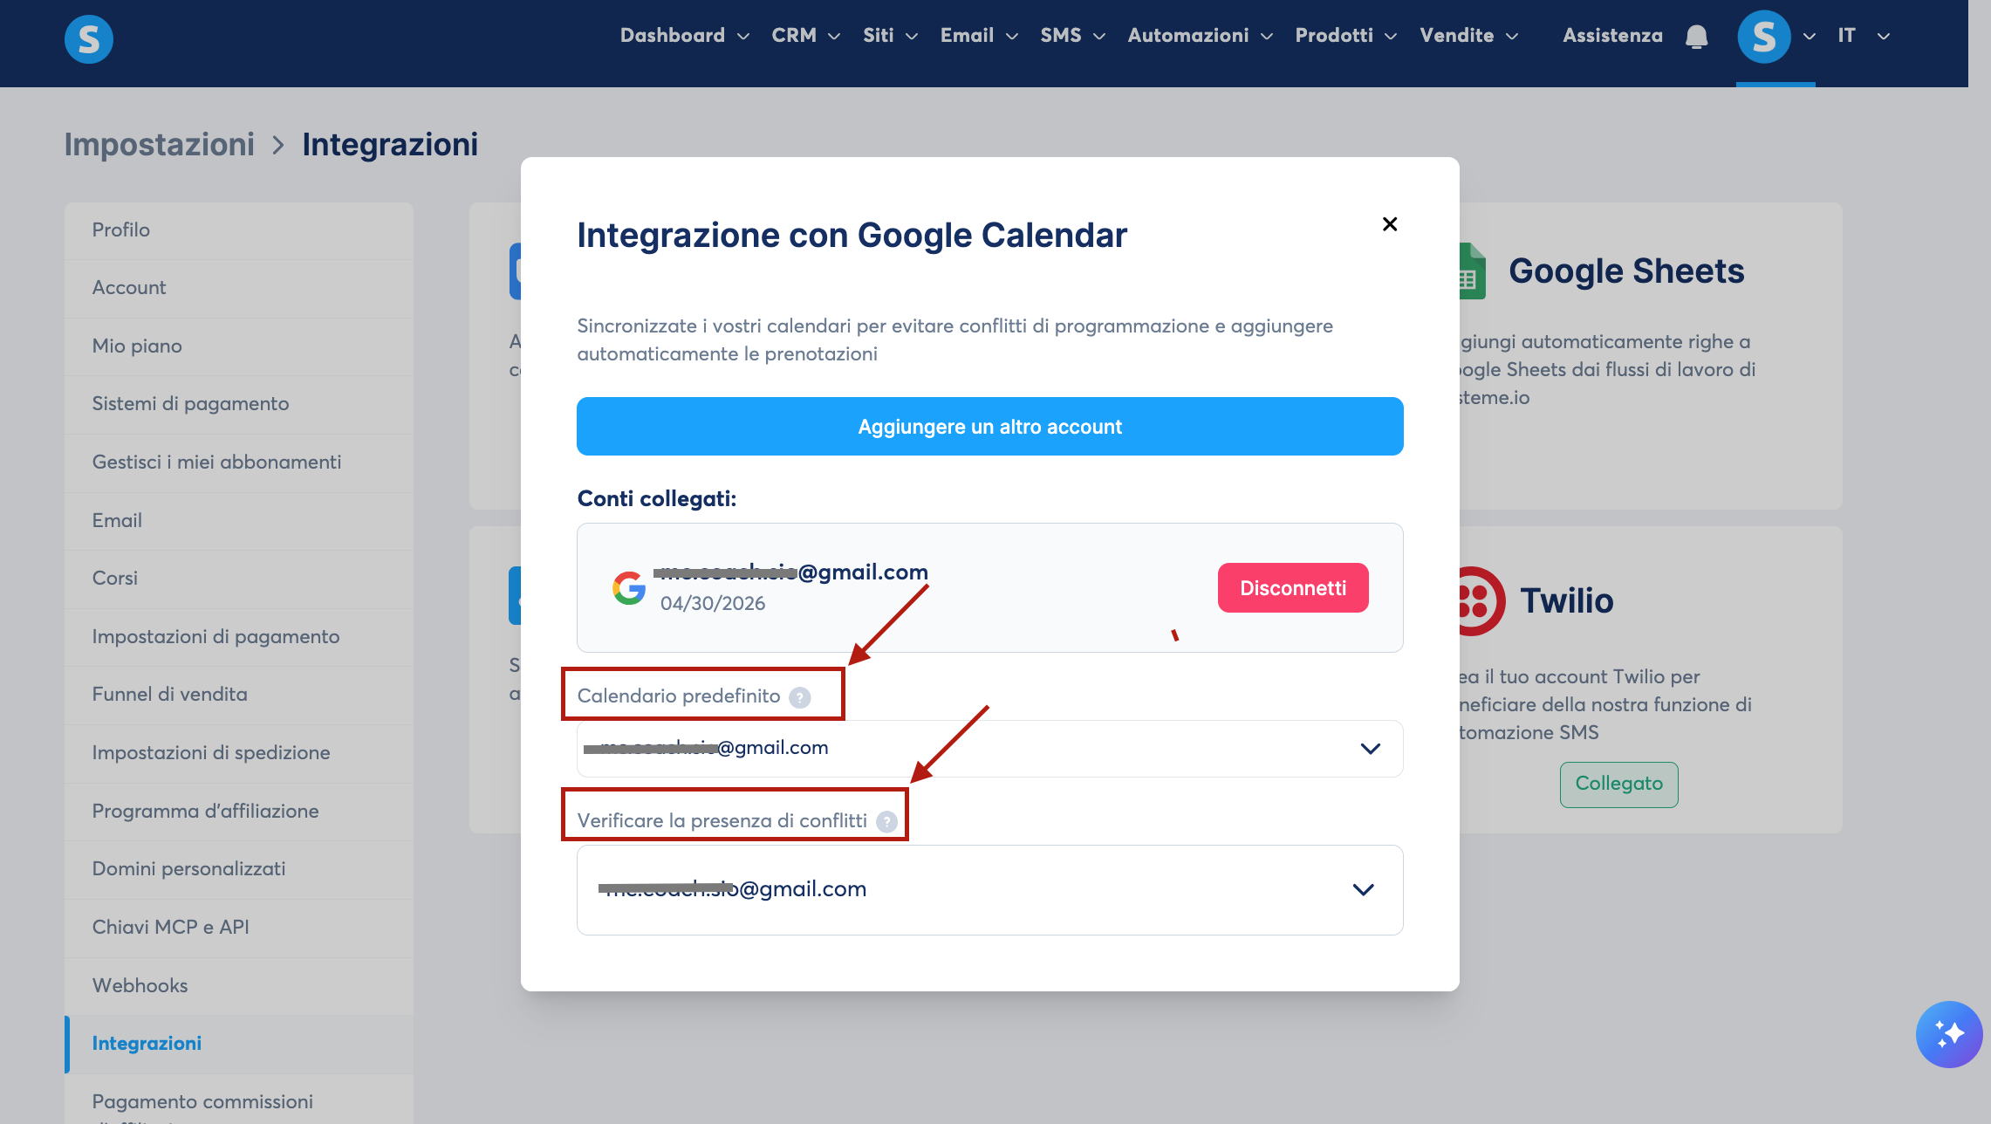Click the Collegato button on the Twilio card
The height and width of the screenshot is (1124, 1991).
(1619, 785)
